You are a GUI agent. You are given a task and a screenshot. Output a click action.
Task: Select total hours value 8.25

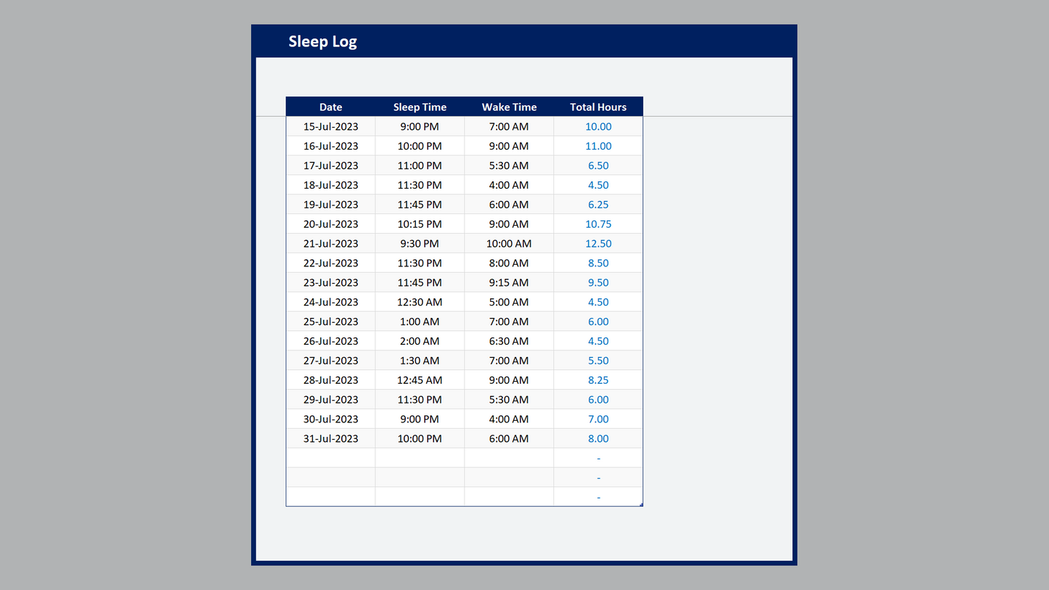[598, 380]
